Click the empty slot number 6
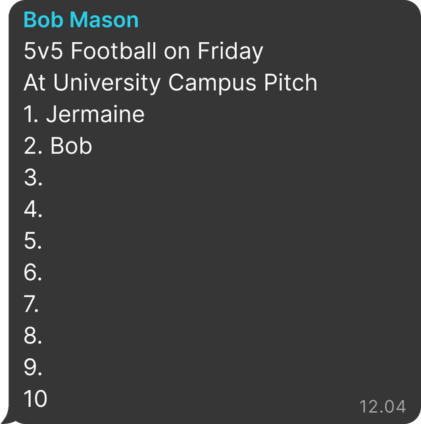Screen dimensions: 421x424 click(x=33, y=273)
